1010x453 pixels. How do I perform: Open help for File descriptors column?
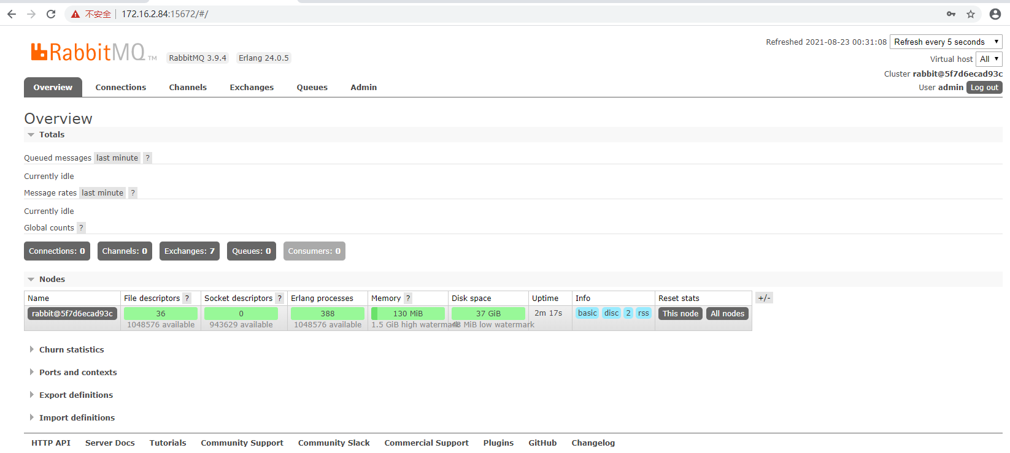(x=187, y=299)
